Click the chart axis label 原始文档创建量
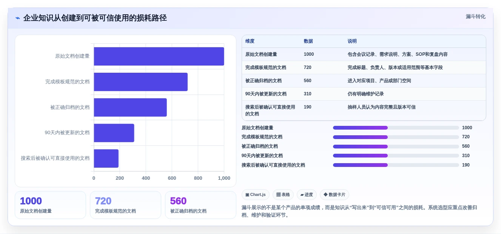Viewport: 501px width, 234px height. [72, 56]
